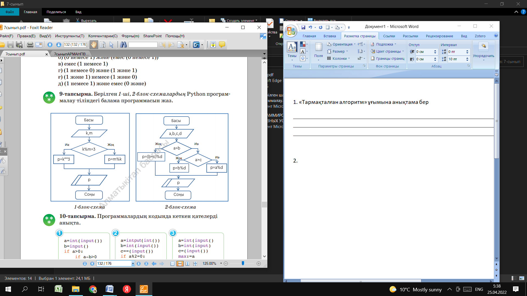Click the yellow Note comment icon
This screenshot has width=527, height=296.
(x=222, y=45)
